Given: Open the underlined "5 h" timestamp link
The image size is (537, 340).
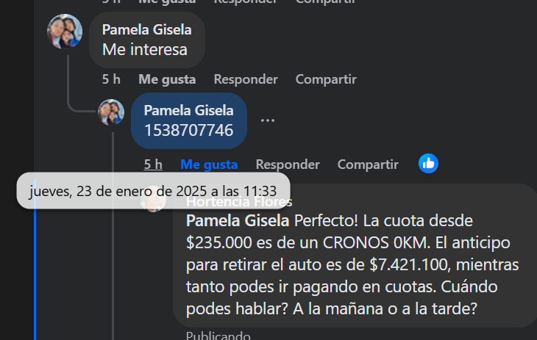Looking at the screenshot, I should 153,164.
